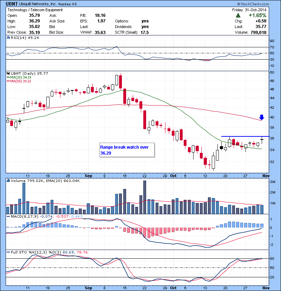This screenshot has width=281, height=291.
Task: Click the SCTR (Small) value 17.5
Action: click(144, 33)
